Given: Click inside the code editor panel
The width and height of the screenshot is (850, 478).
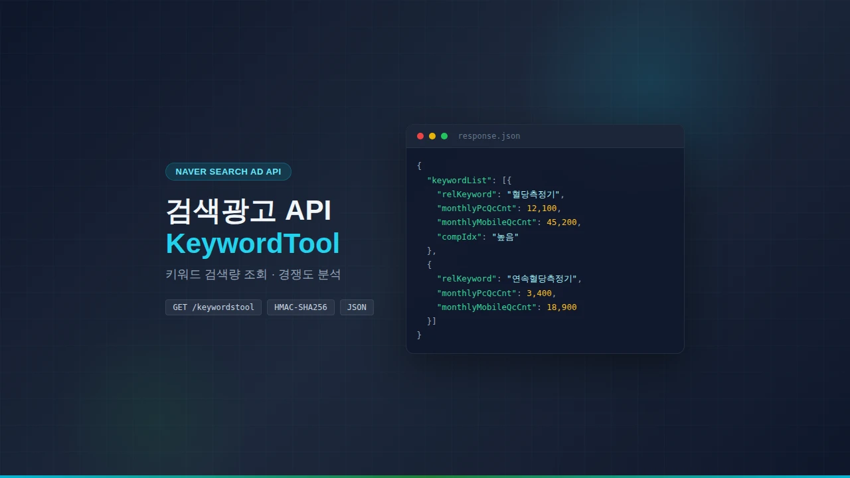Looking at the screenshot, I should pyautogui.click(x=545, y=252).
